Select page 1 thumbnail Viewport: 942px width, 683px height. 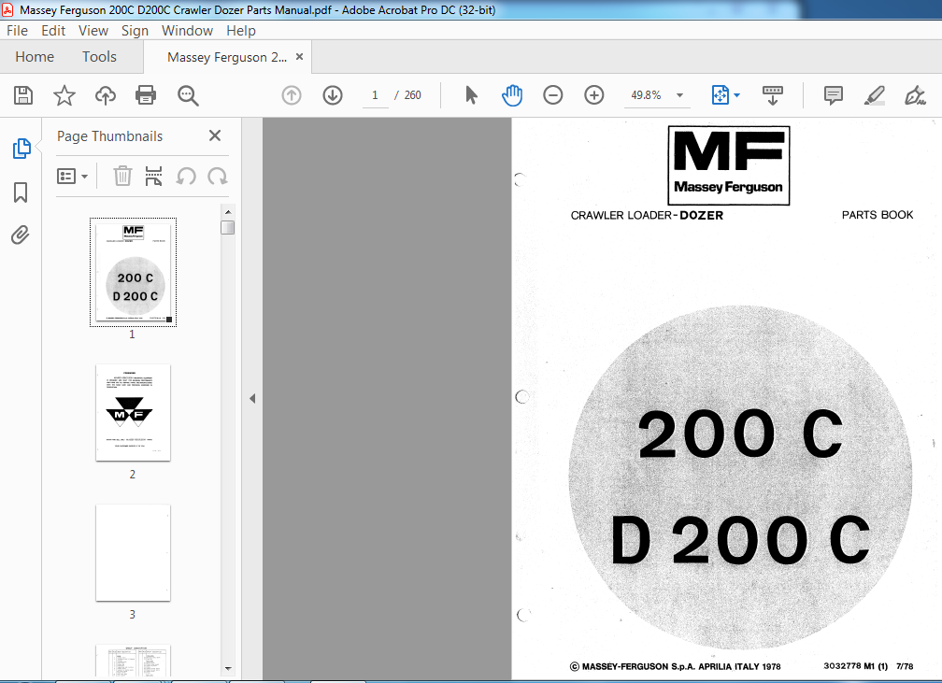pos(133,272)
